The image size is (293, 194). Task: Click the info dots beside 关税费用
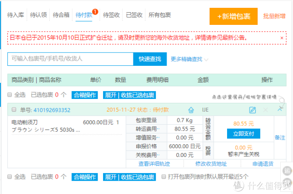click(158, 155)
